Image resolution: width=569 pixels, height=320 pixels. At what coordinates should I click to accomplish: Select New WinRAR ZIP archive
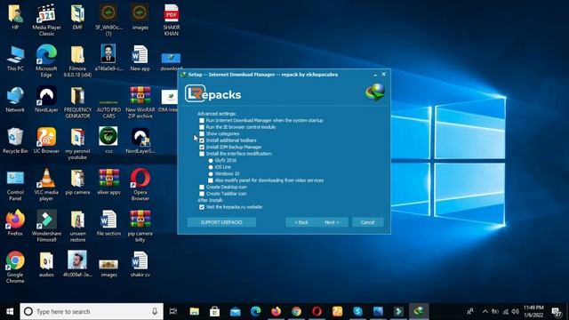(x=140, y=102)
